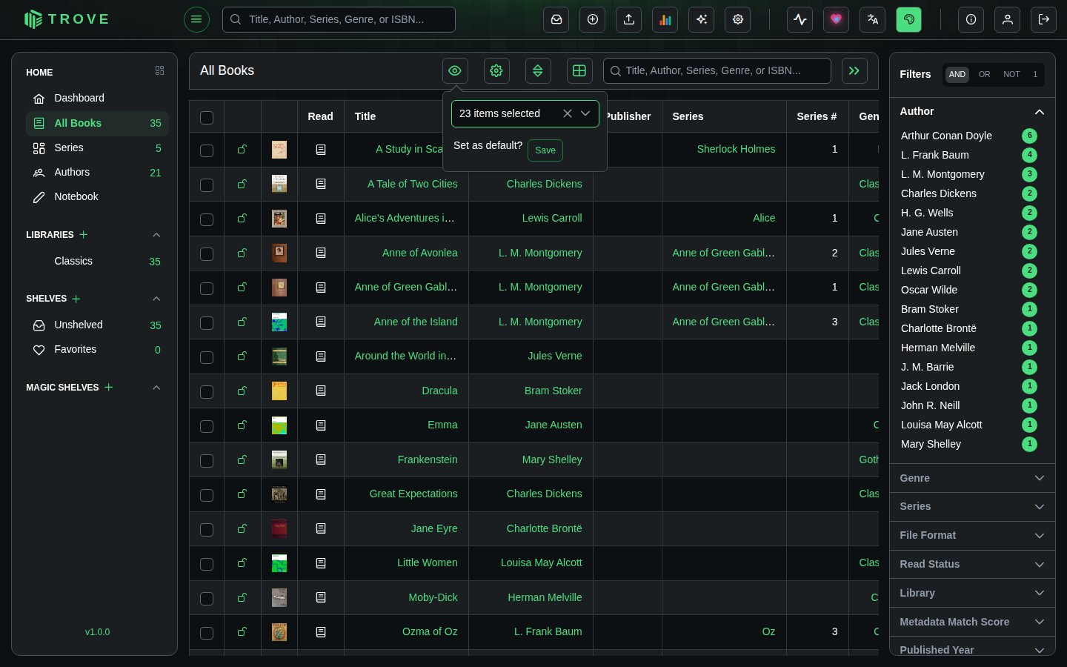Check the Frankenstein row checkbox

207,460
